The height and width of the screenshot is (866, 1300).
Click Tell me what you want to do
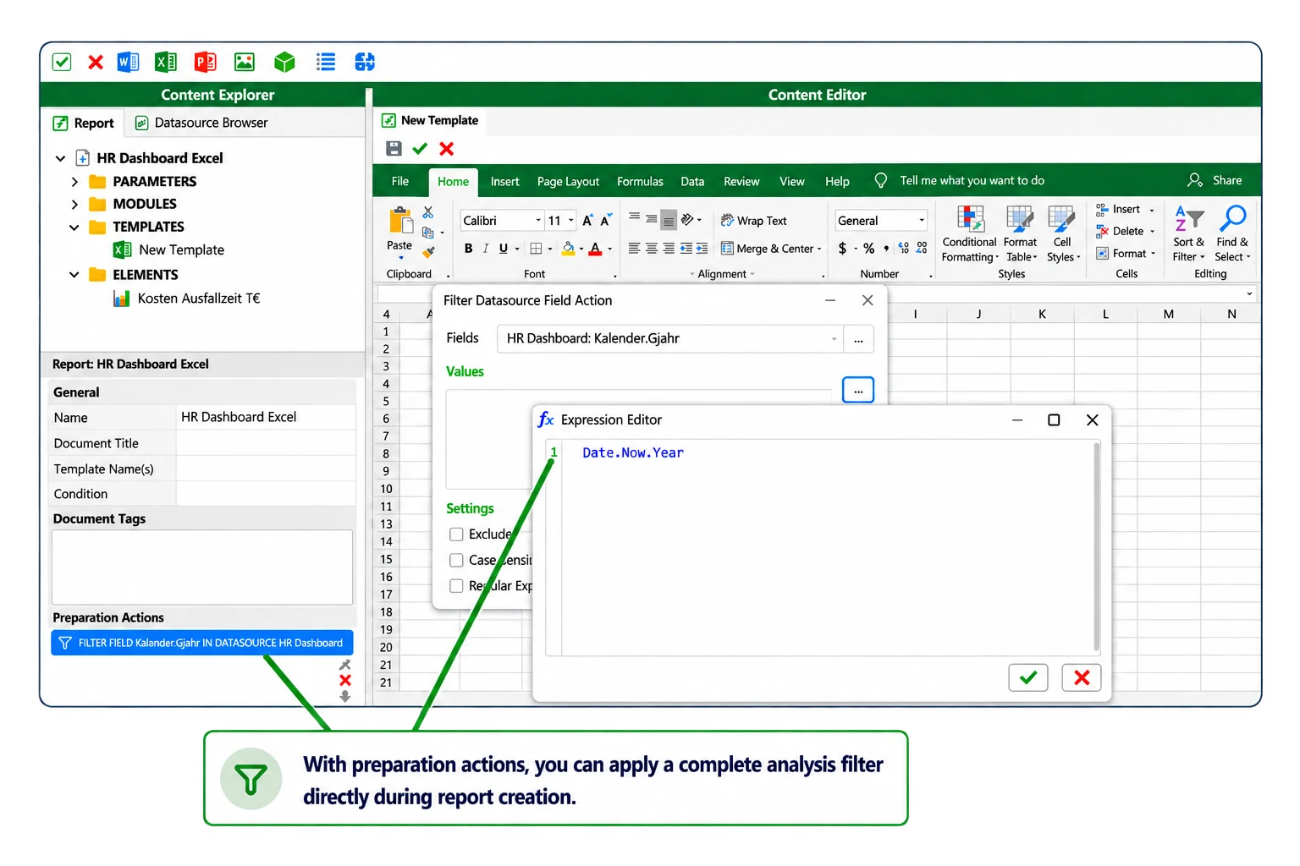(972, 181)
